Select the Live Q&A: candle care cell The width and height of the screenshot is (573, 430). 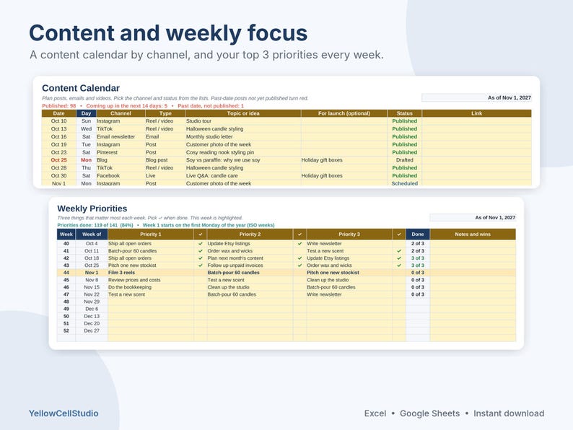(243, 176)
